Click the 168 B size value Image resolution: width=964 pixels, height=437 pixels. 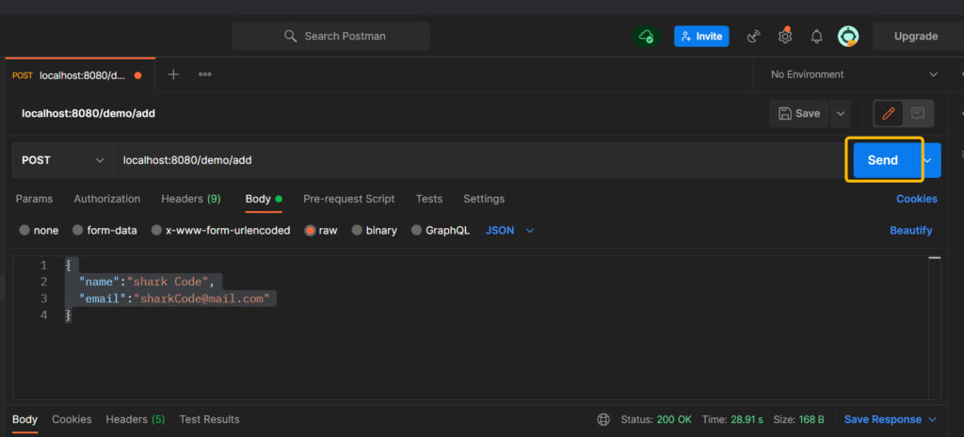pyautogui.click(x=811, y=420)
